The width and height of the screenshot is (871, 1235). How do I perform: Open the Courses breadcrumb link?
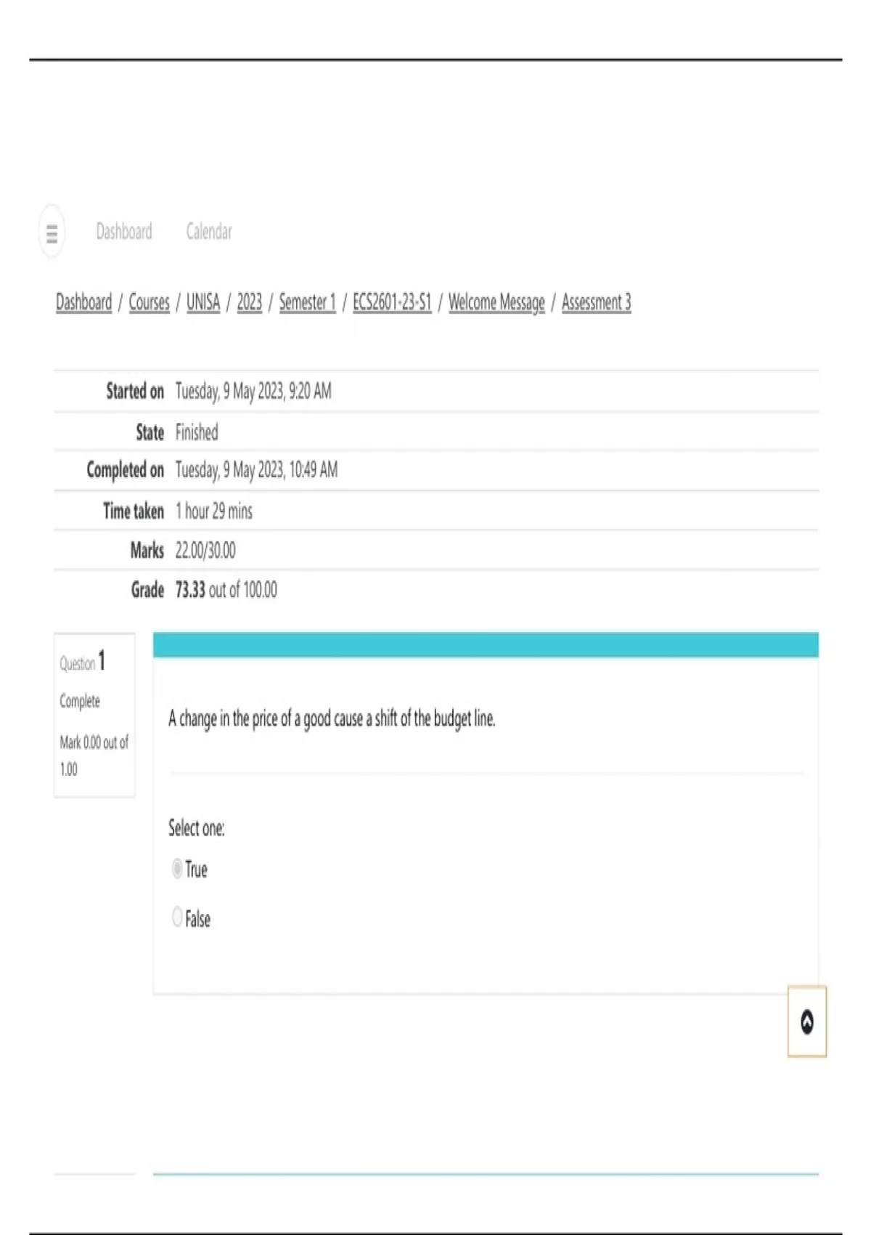[x=149, y=302]
